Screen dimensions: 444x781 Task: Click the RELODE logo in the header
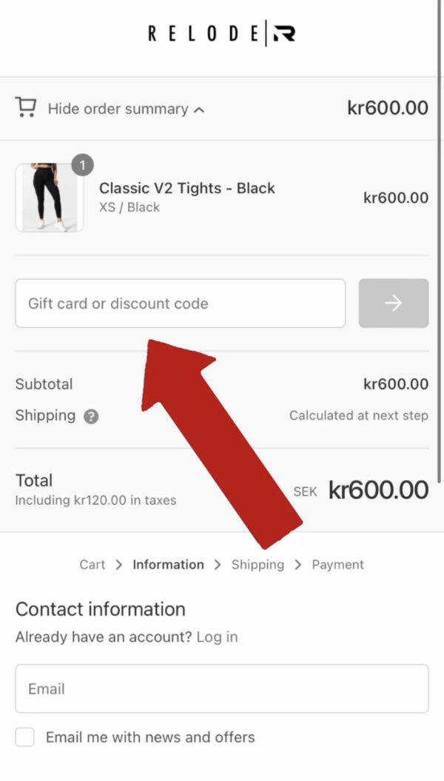click(x=221, y=34)
